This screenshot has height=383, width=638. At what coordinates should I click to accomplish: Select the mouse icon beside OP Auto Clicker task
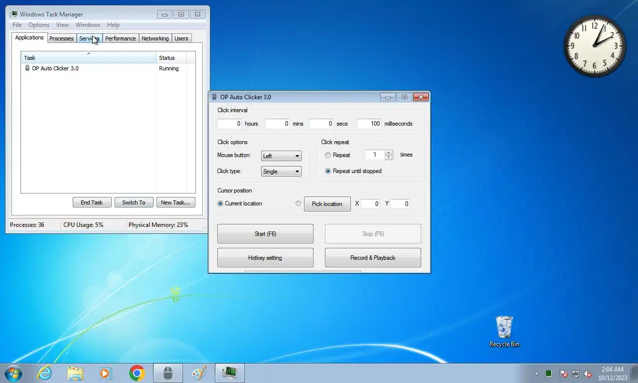tap(27, 68)
